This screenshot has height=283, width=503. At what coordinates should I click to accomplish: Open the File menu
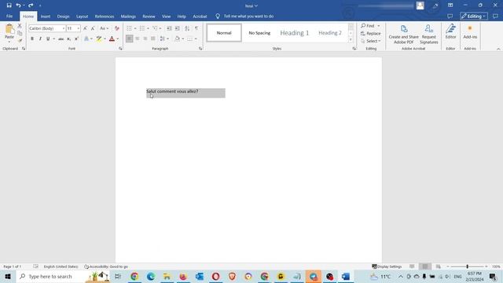coord(9,17)
